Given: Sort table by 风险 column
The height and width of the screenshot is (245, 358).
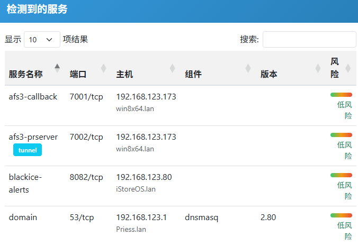Looking at the screenshot, I should [x=342, y=68].
